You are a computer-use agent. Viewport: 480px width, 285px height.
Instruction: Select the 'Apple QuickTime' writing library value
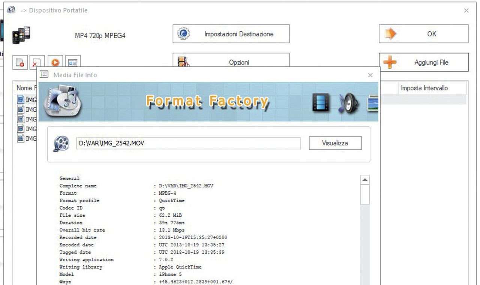tap(180, 267)
